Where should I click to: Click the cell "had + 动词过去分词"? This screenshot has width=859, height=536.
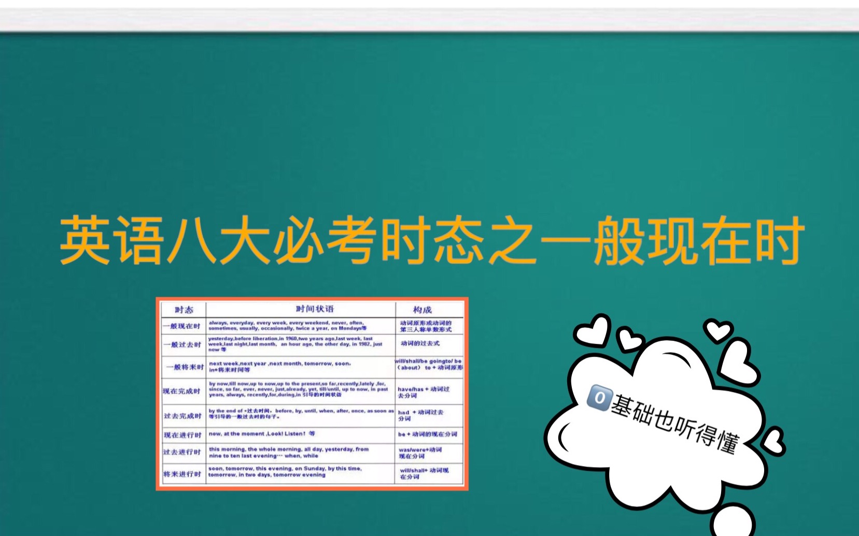(x=429, y=416)
